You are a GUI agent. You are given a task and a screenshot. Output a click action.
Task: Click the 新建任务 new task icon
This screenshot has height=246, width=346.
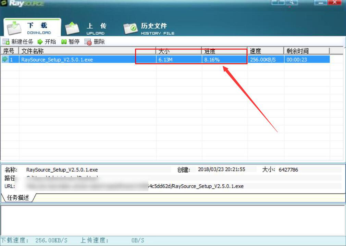click(x=6, y=42)
